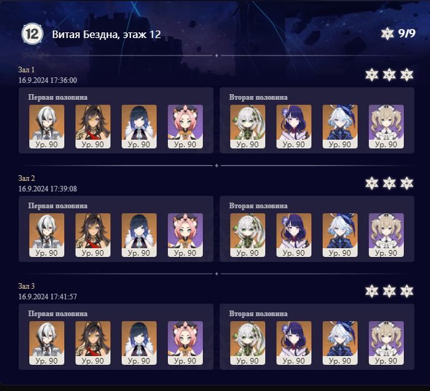Image resolution: width=430 pixels, height=391 pixels.
Task: Click Raiden Shogun portrait in Зал 1 second half
Action: [x=294, y=127]
